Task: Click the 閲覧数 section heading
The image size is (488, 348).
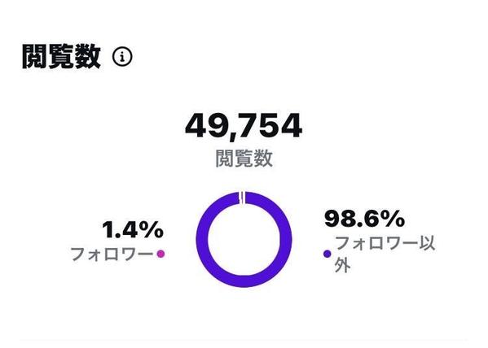Action: pyautogui.click(x=62, y=56)
